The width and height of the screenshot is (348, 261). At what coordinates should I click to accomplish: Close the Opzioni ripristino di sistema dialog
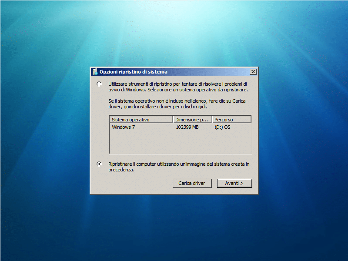pos(253,72)
